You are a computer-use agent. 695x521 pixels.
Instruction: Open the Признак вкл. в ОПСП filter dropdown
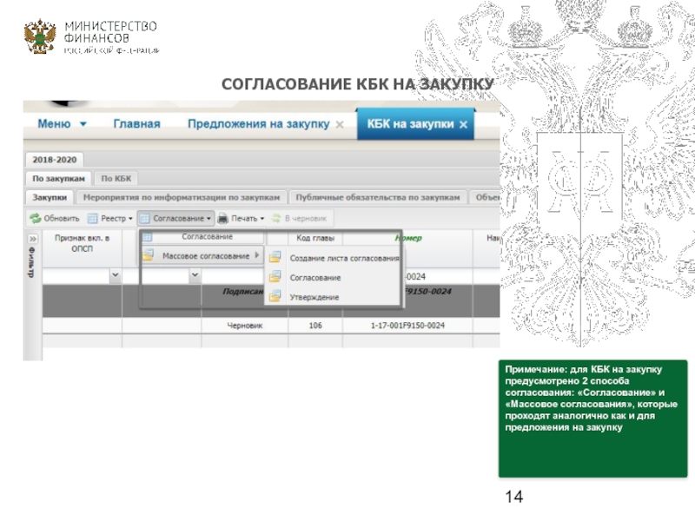116,275
